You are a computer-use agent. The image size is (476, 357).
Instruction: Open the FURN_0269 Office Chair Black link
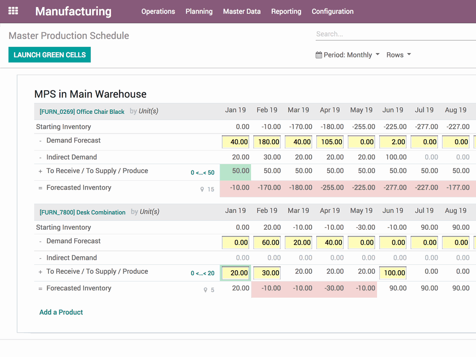click(82, 112)
